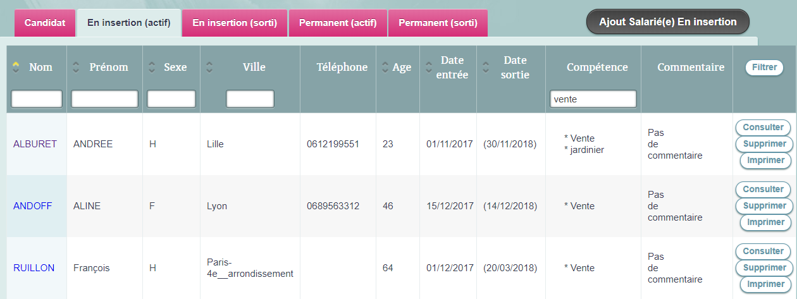Consulter the ALBURET record
797x299 pixels.
pyautogui.click(x=763, y=128)
